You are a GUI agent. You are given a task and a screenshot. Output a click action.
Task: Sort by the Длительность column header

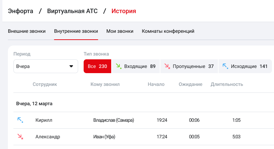[x=227, y=84]
